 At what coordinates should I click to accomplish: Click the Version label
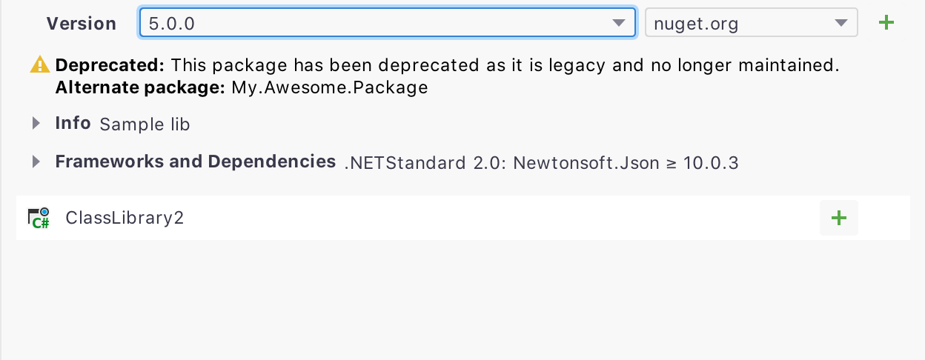[x=82, y=24]
